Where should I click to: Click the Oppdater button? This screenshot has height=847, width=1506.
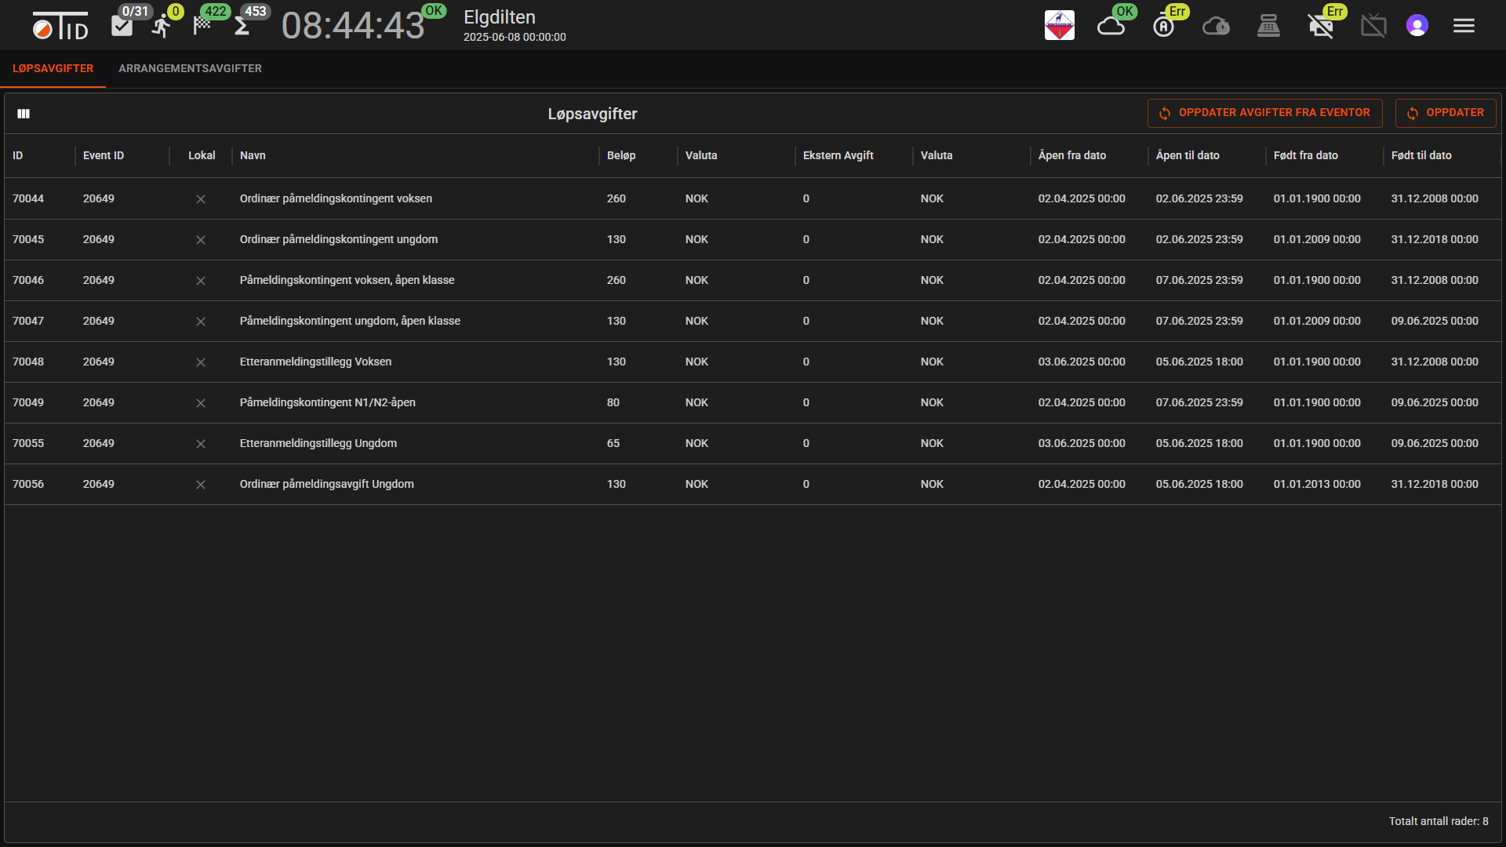(x=1445, y=113)
